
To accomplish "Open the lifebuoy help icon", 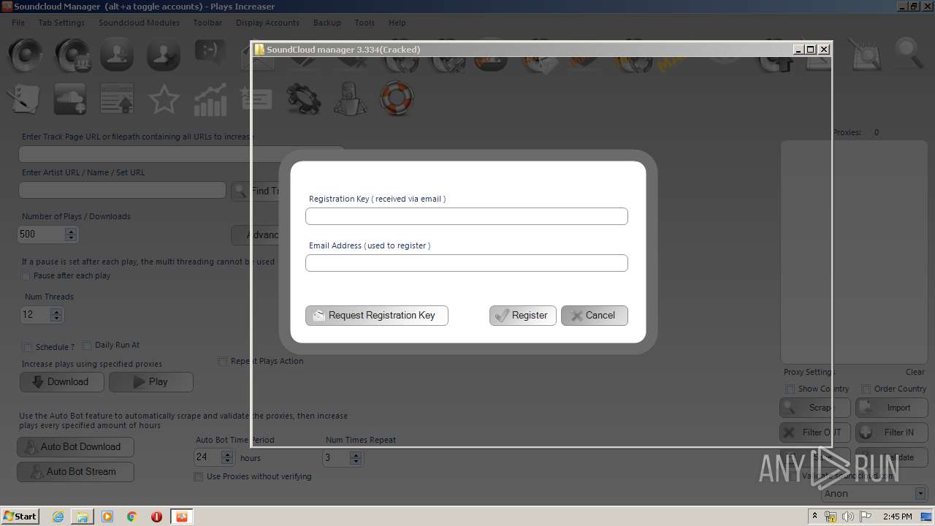I will pyautogui.click(x=397, y=98).
